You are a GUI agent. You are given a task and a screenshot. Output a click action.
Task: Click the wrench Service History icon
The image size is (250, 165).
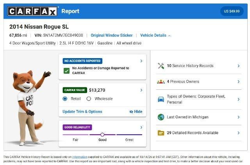161,66
